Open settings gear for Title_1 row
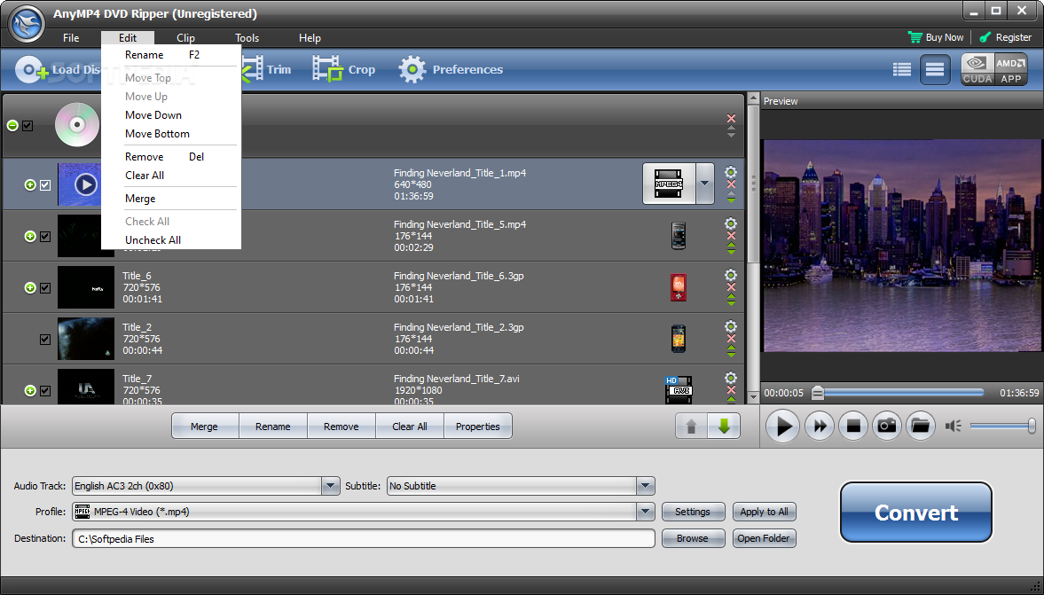 [730, 172]
